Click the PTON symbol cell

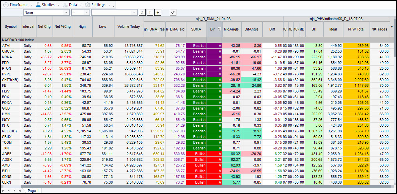[x=11, y=68]
